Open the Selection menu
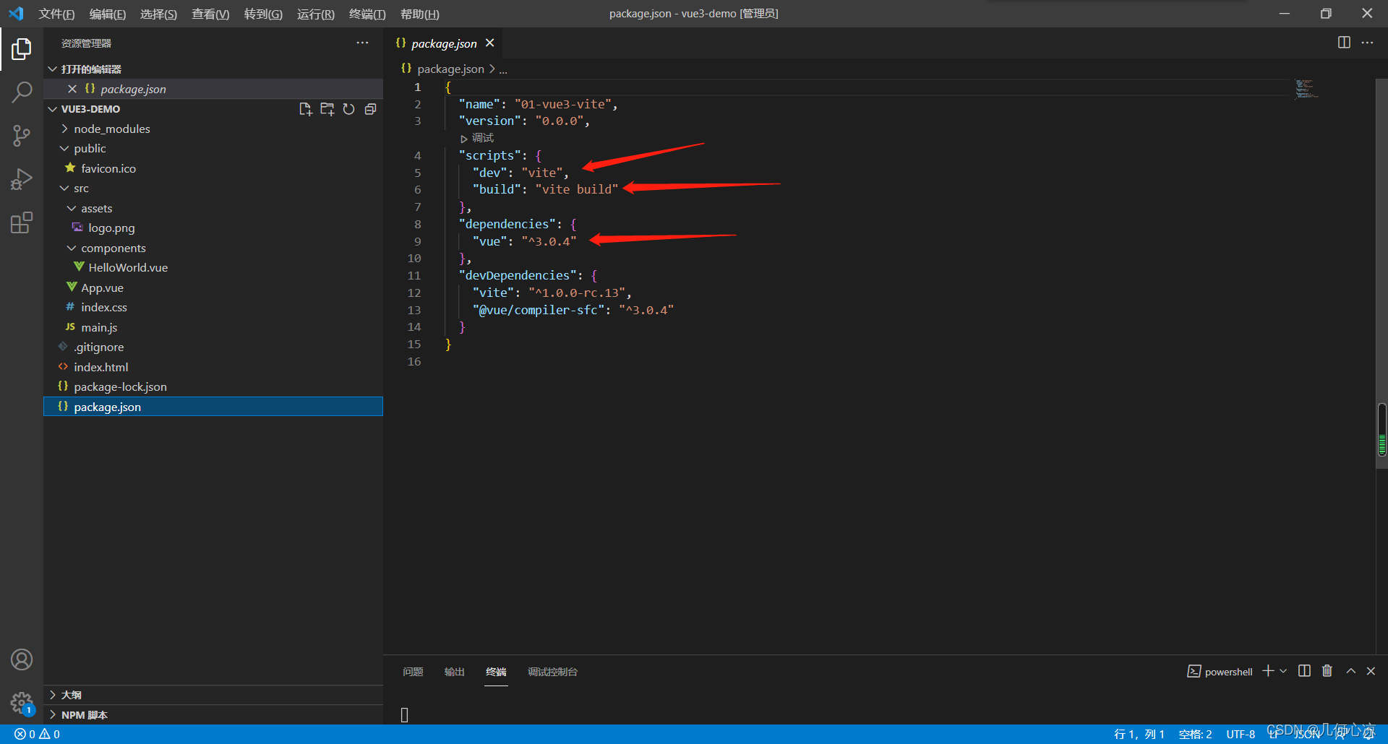The width and height of the screenshot is (1388, 744). pos(158,14)
